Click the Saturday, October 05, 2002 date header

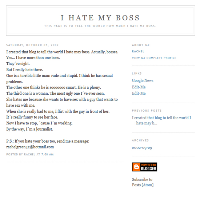point(32,45)
